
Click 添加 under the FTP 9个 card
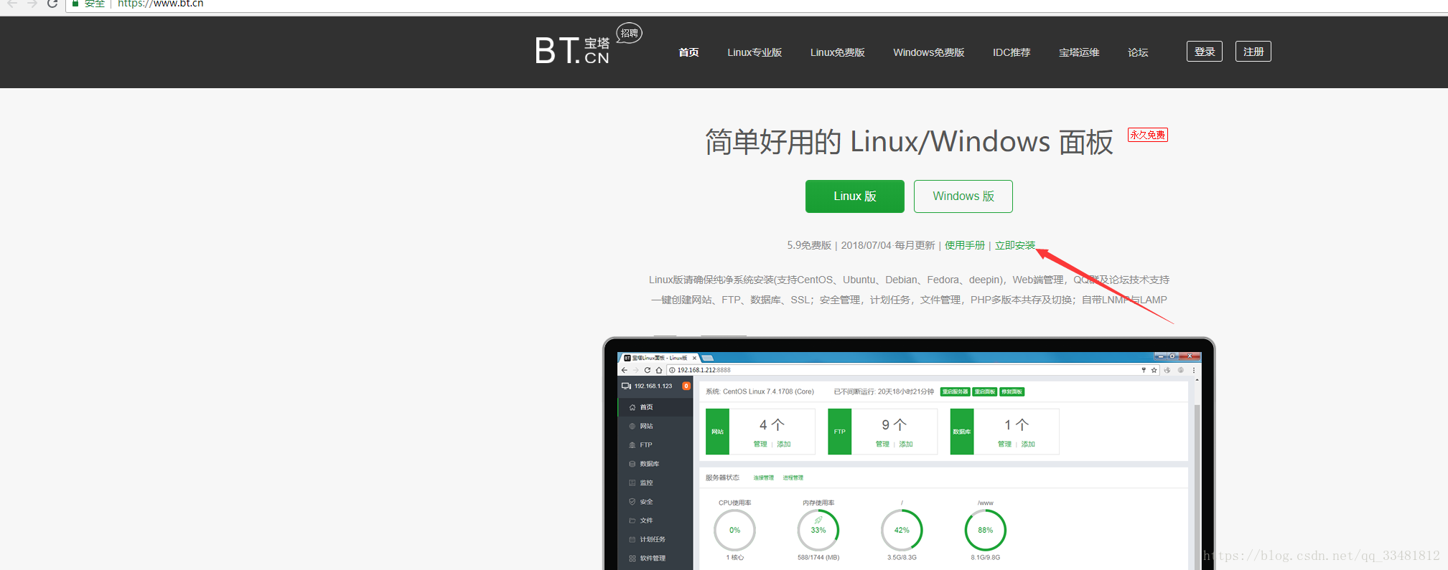click(x=906, y=444)
